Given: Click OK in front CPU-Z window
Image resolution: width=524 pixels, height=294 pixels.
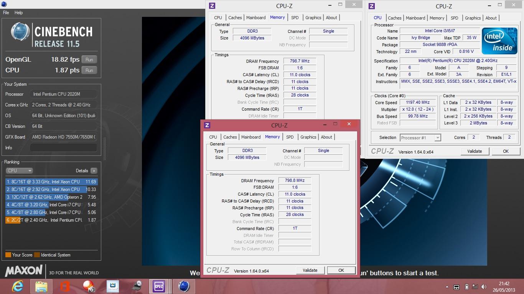Looking at the screenshot, I should (x=341, y=270).
